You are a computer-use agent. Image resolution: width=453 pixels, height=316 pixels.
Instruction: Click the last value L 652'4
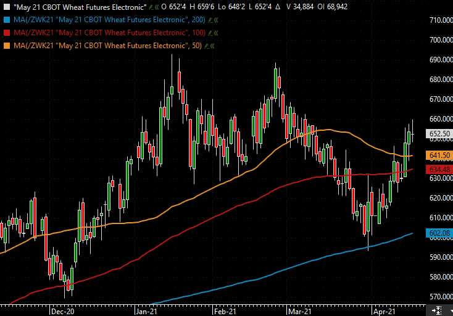click(x=260, y=7)
